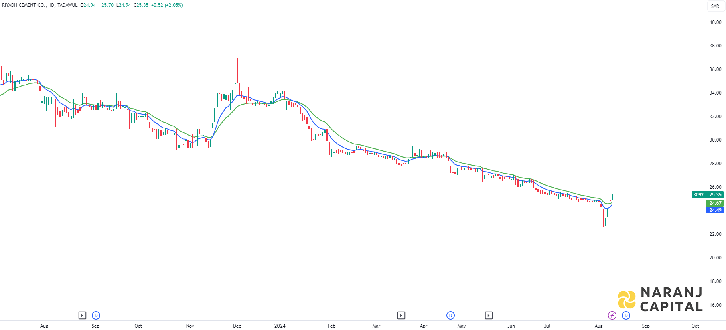Click the 28.00 price axis label
This screenshot has height=330, width=726.
pos(715,164)
